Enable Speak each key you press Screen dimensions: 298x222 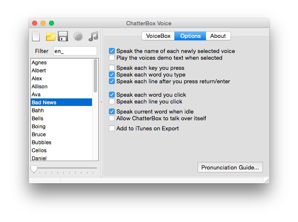(112, 68)
